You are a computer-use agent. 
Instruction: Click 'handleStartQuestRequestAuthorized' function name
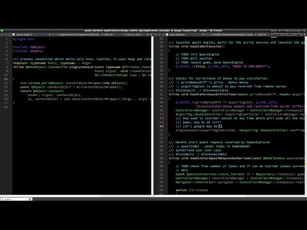(x=220, y=158)
